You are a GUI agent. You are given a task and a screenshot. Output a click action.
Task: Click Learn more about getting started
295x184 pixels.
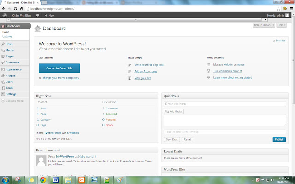pos(232,78)
